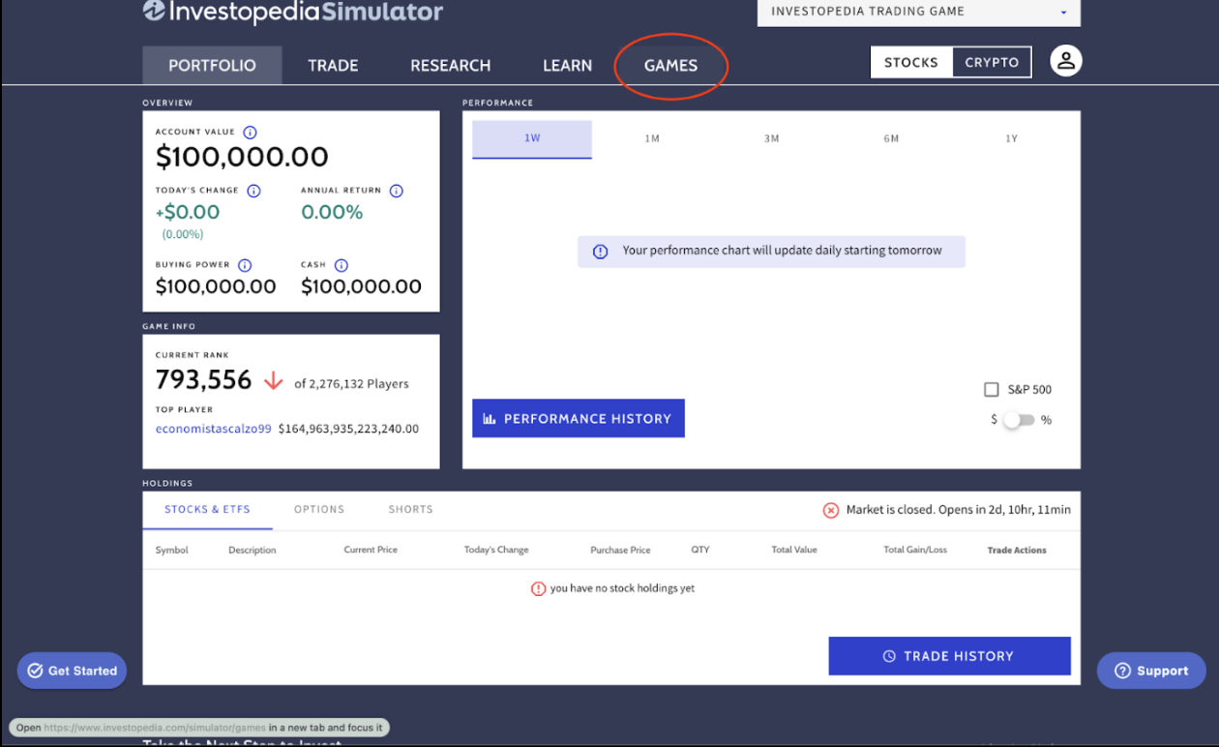This screenshot has height=747, width=1219.
Task: Switch to Options holdings tab
Action: point(319,510)
